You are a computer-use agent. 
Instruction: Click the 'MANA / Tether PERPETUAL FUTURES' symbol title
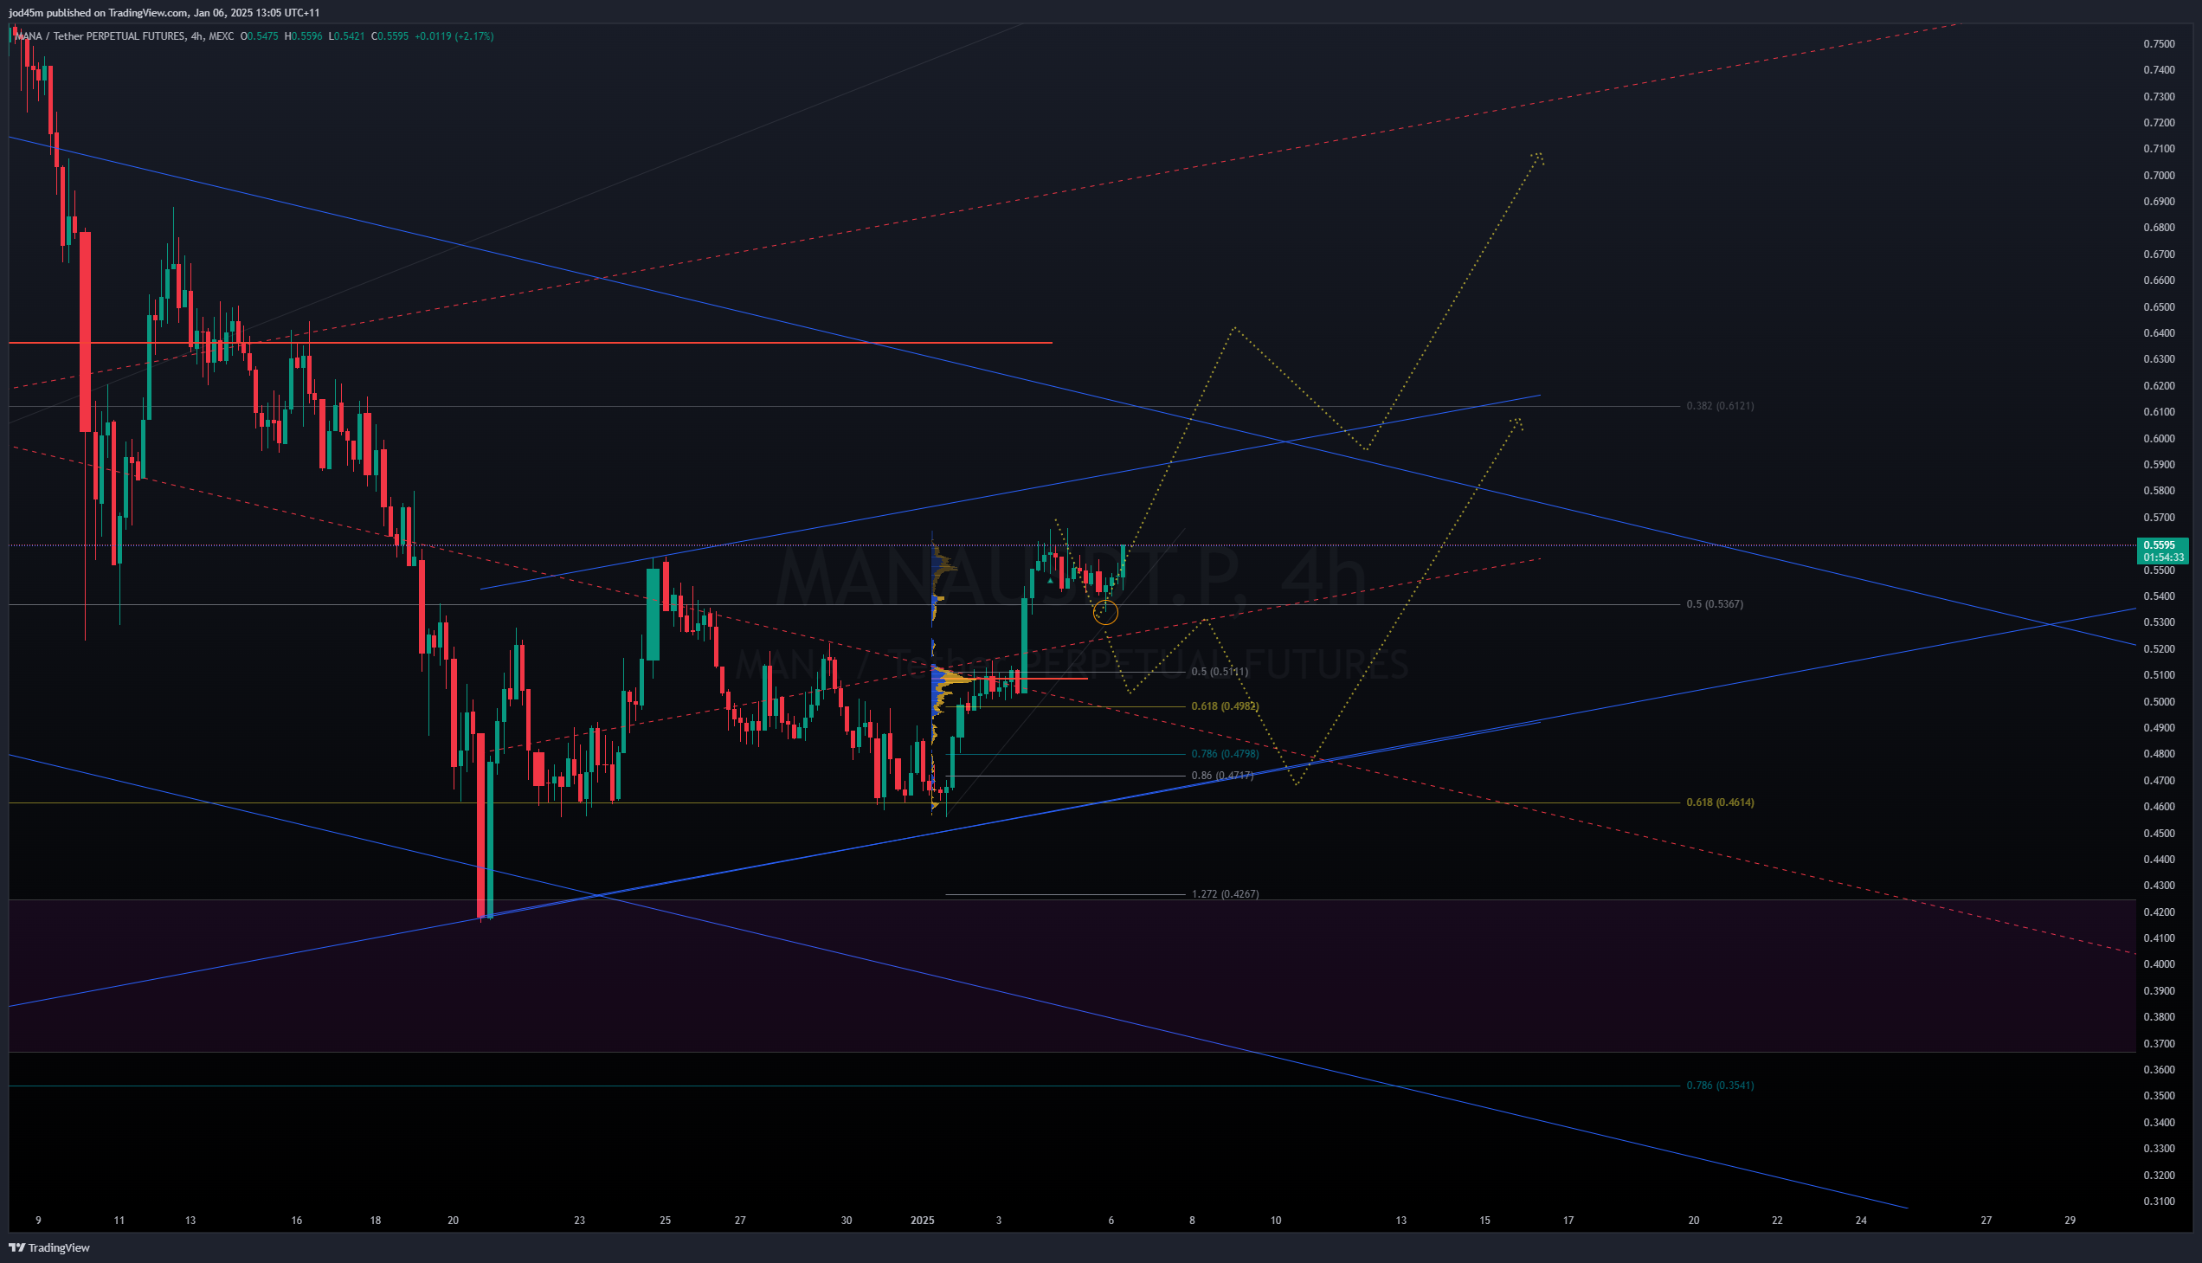click(x=100, y=36)
